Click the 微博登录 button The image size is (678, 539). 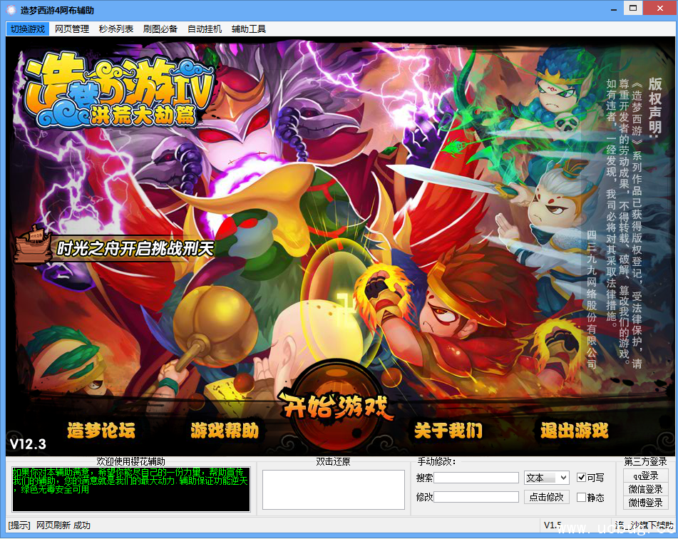646,503
